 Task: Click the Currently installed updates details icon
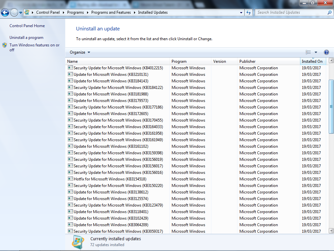[x=78, y=242]
